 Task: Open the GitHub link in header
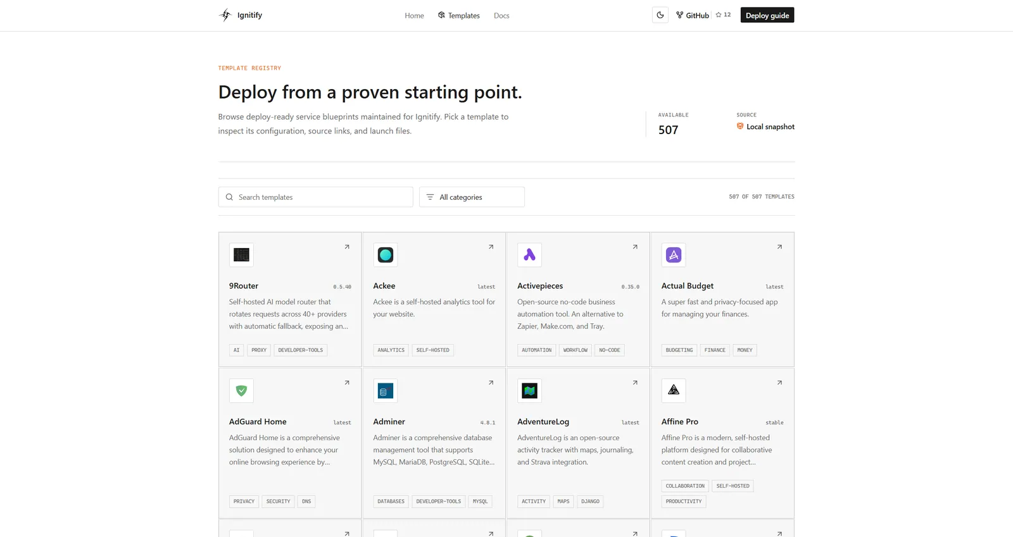click(693, 15)
